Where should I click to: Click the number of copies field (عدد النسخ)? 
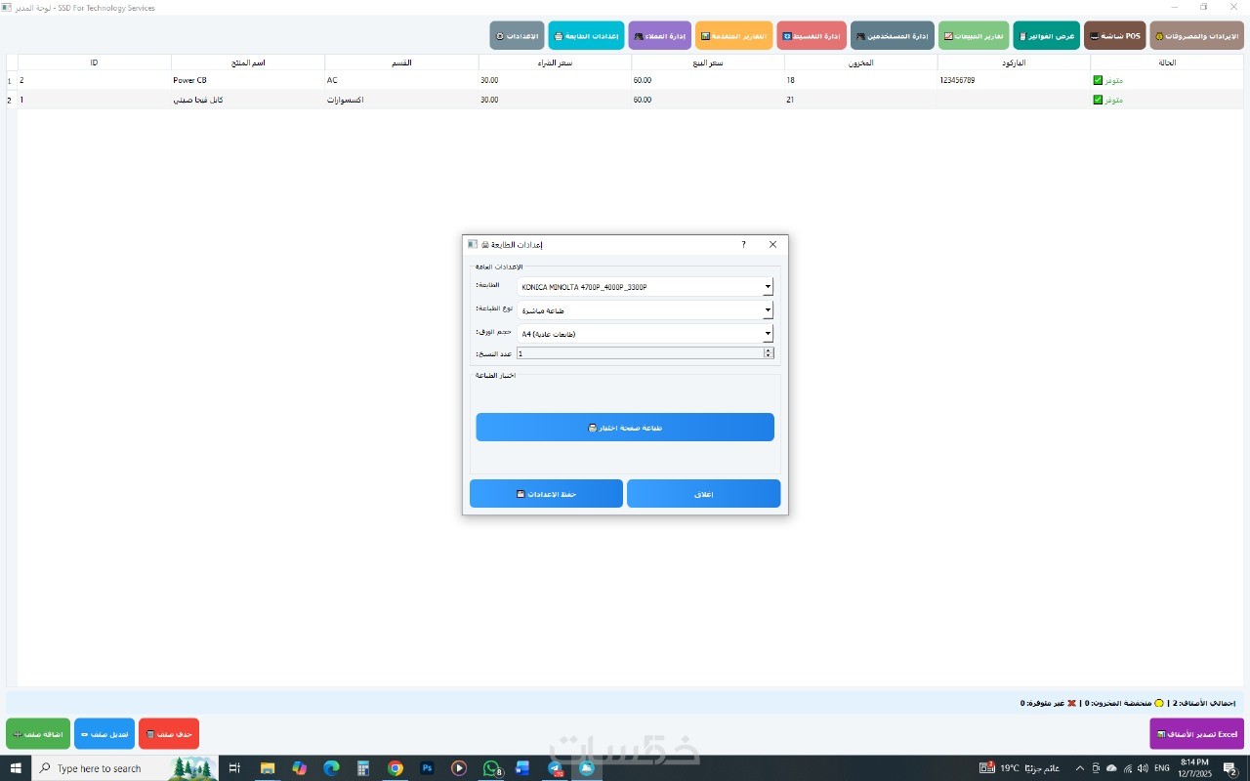645,353
